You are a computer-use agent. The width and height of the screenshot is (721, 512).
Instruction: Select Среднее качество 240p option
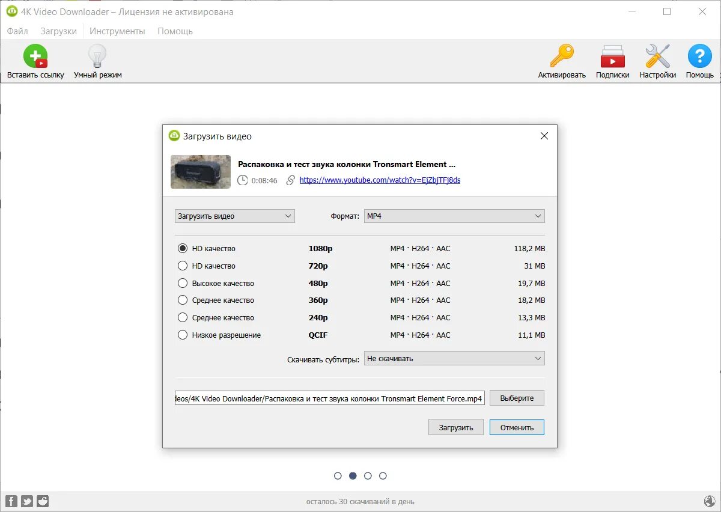pyautogui.click(x=183, y=317)
